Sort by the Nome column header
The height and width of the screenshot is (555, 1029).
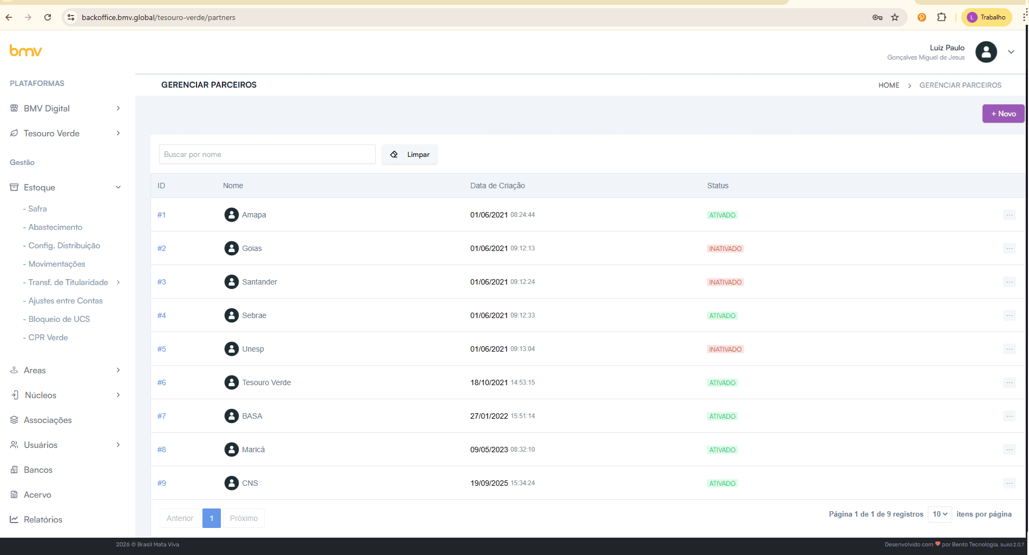pyautogui.click(x=233, y=186)
